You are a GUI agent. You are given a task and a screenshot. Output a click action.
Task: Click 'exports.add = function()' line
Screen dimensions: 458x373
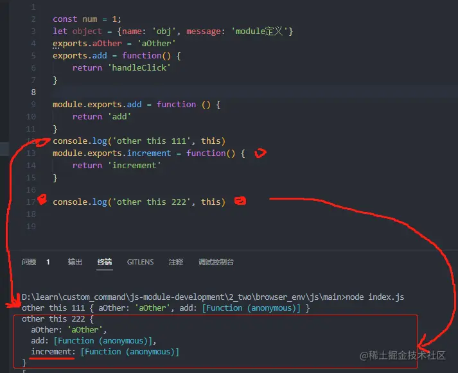(117, 55)
